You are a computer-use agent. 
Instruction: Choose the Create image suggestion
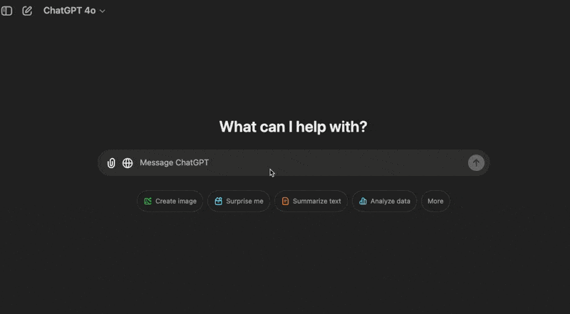tap(170, 202)
